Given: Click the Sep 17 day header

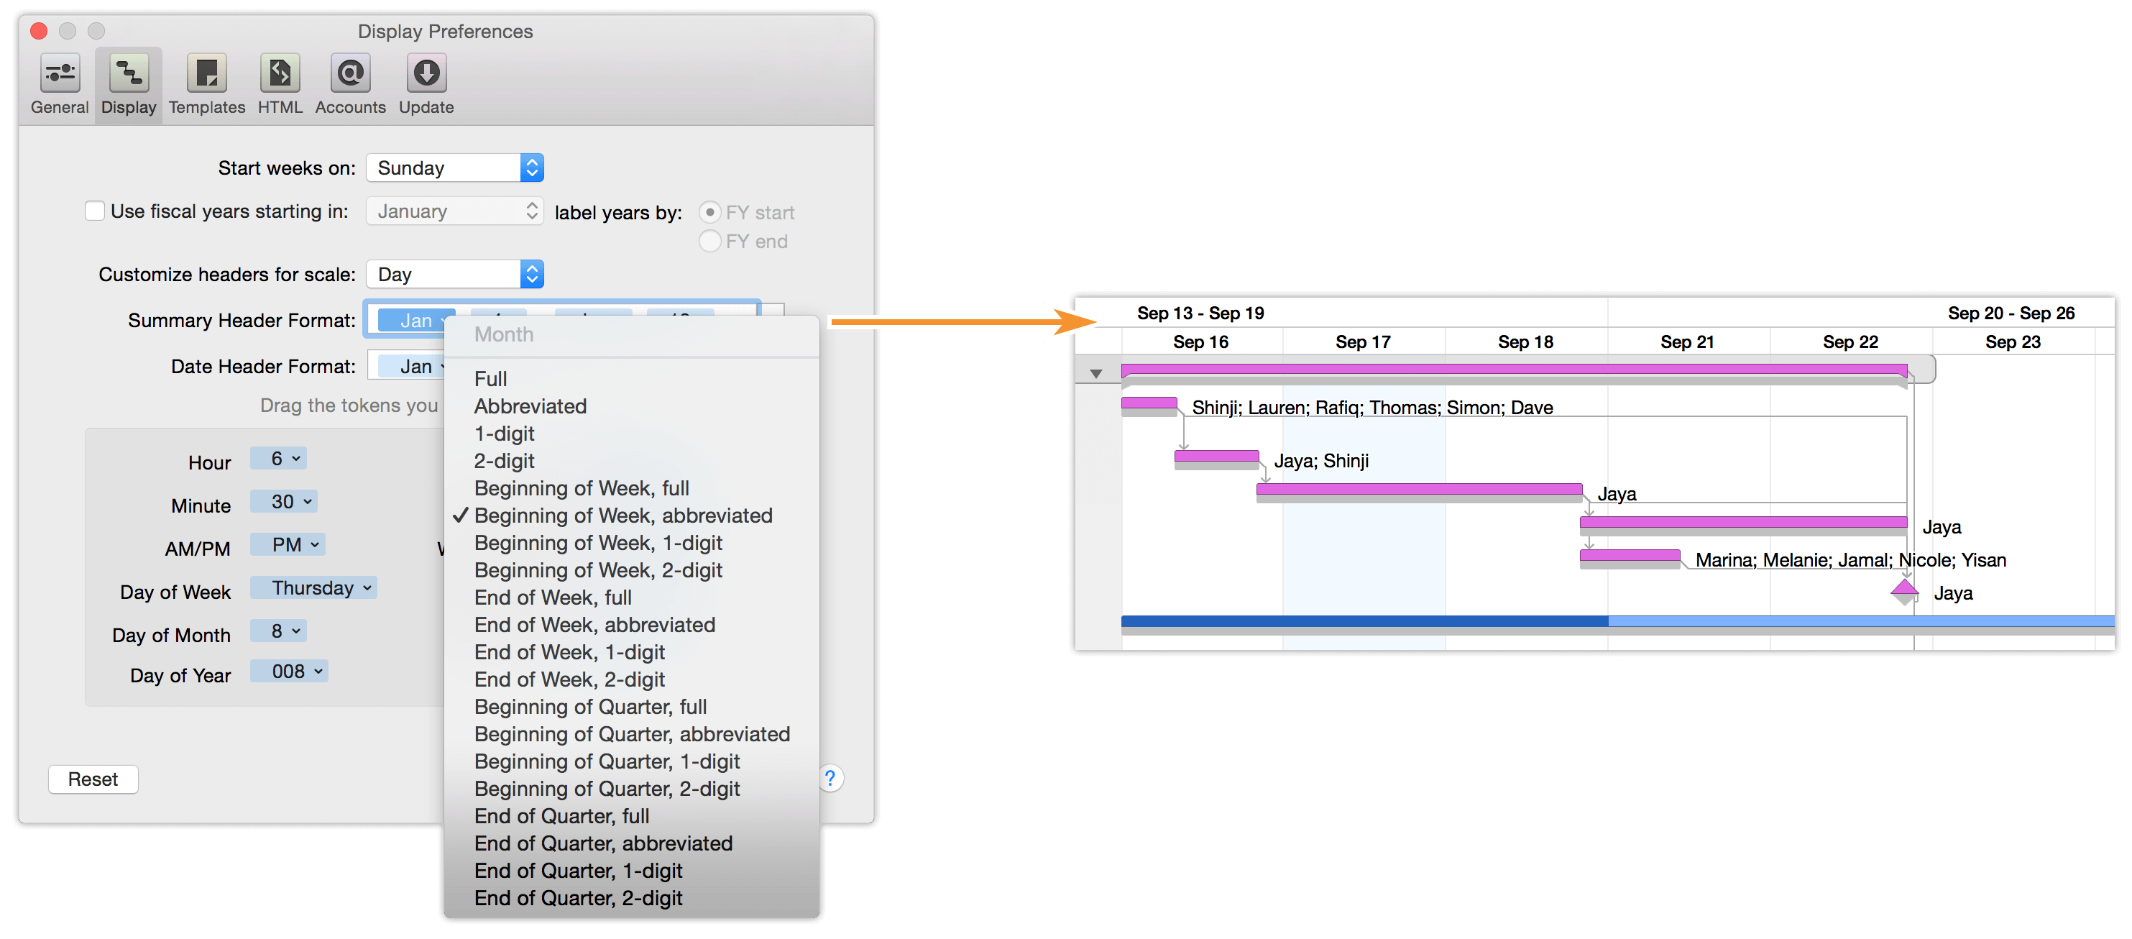Looking at the screenshot, I should pos(1362,342).
